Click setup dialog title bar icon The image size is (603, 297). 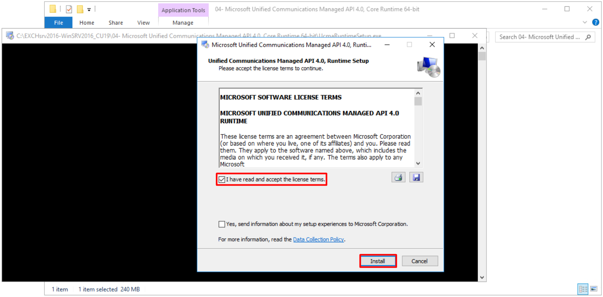205,45
